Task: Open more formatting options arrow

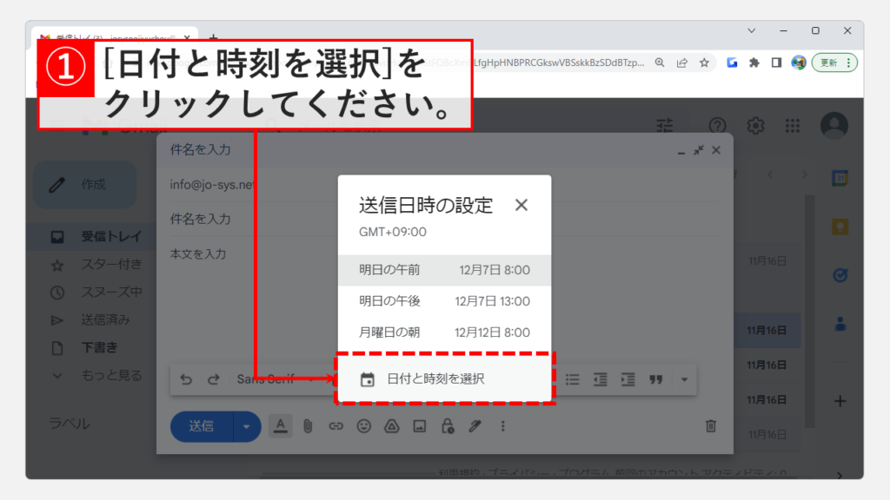Action: (684, 379)
